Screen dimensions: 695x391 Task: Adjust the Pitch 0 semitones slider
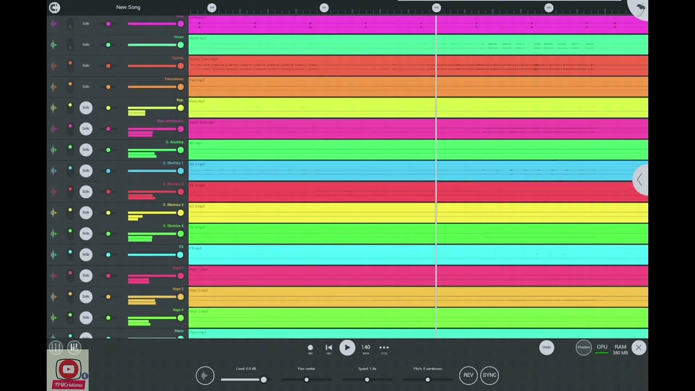(428, 380)
